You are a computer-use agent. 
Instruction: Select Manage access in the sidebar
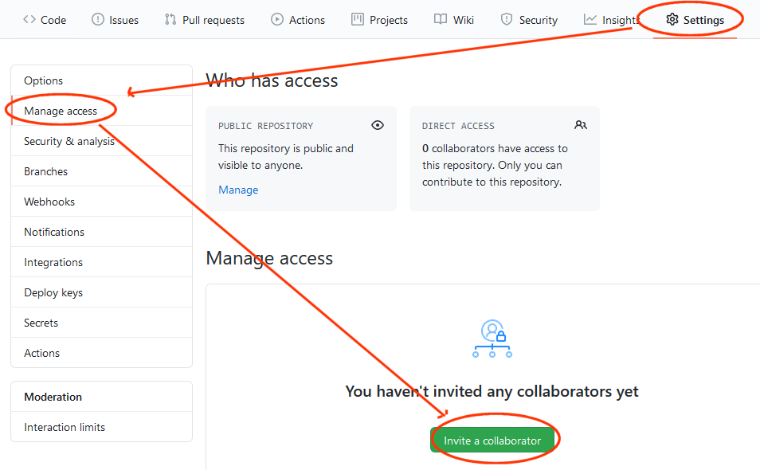[61, 111]
